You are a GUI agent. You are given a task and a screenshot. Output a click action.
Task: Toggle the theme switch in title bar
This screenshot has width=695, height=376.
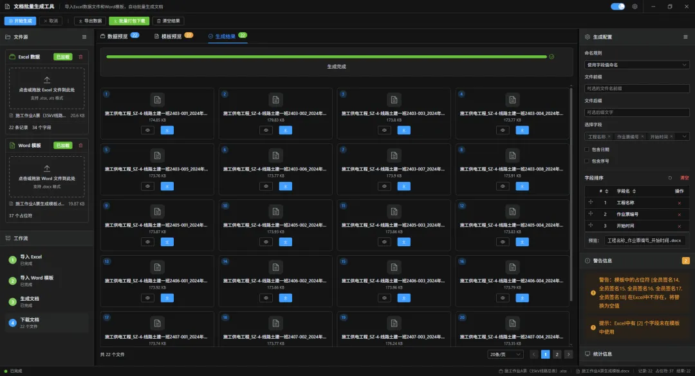[x=617, y=6]
